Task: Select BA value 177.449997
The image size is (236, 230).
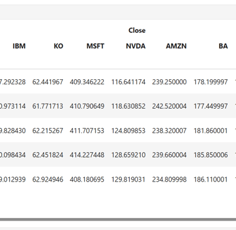Action: click(x=211, y=106)
